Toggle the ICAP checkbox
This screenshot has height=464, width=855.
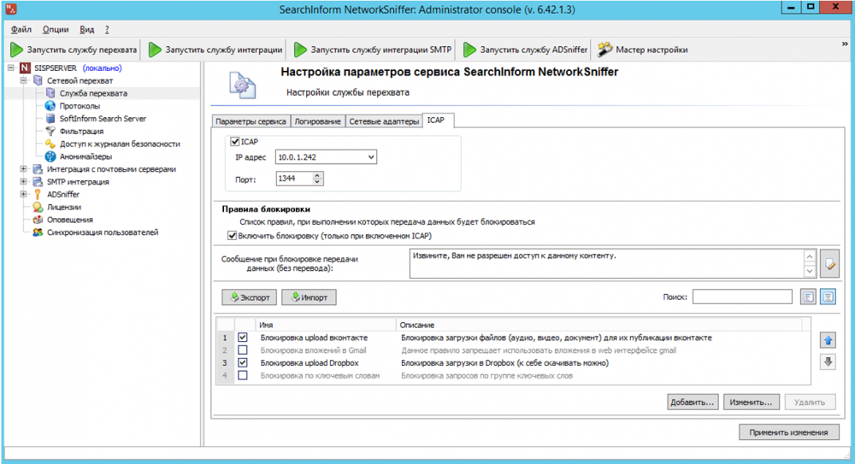235,142
